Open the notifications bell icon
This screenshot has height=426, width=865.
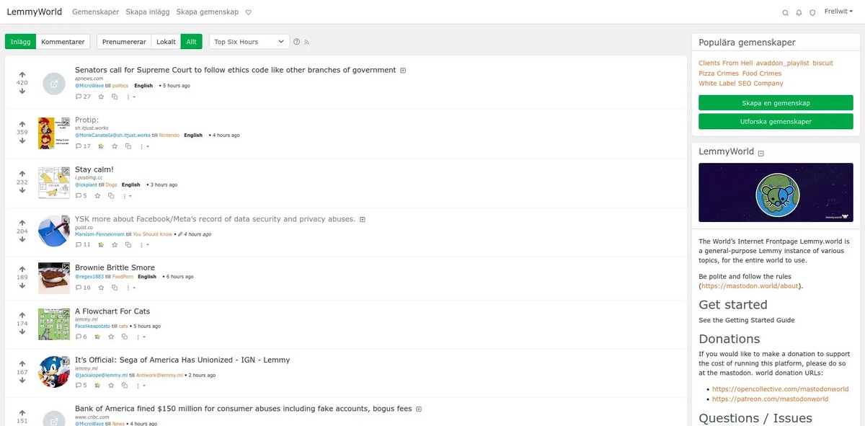coord(799,12)
